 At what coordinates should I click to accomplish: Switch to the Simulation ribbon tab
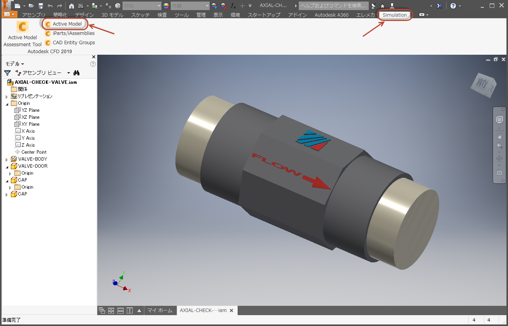click(x=394, y=15)
